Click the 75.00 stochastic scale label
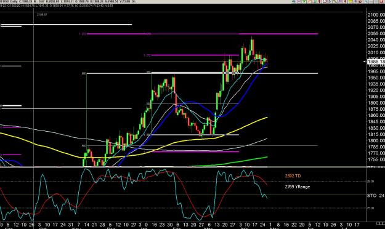The height and width of the screenshot is (229, 385). (370, 208)
